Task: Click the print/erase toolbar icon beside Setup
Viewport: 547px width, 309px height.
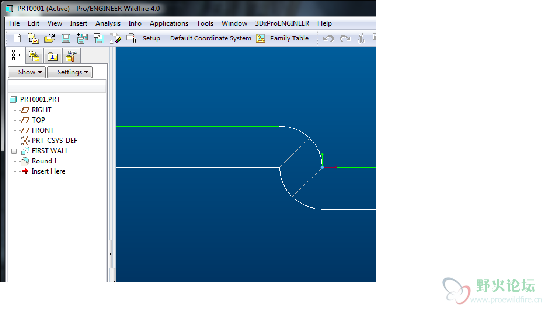Action: click(x=131, y=38)
